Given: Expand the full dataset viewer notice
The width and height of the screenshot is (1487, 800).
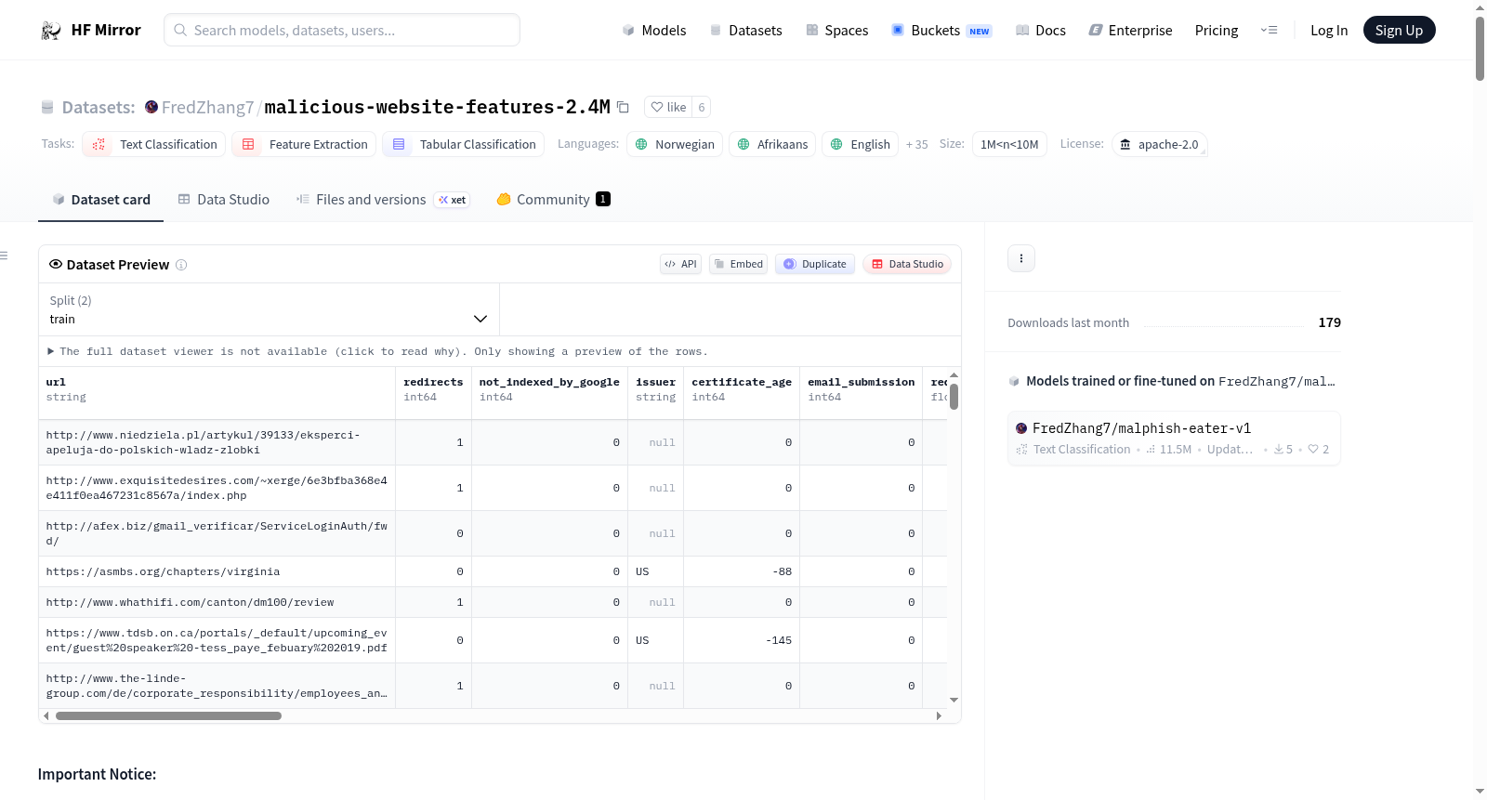Looking at the screenshot, I should coord(377,351).
